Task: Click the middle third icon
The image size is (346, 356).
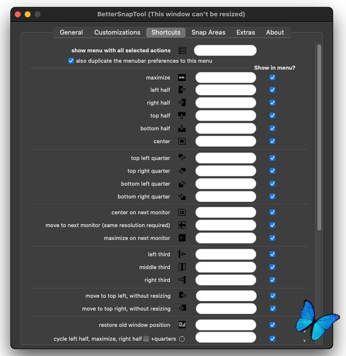Action: [x=182, y=267]
